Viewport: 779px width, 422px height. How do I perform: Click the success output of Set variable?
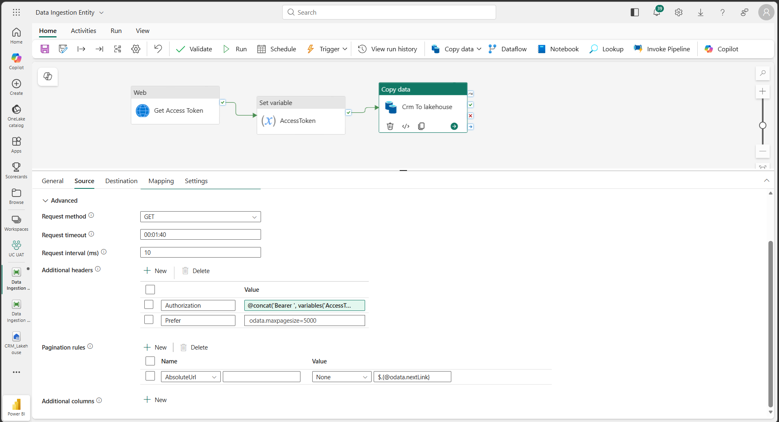[348, 112]
